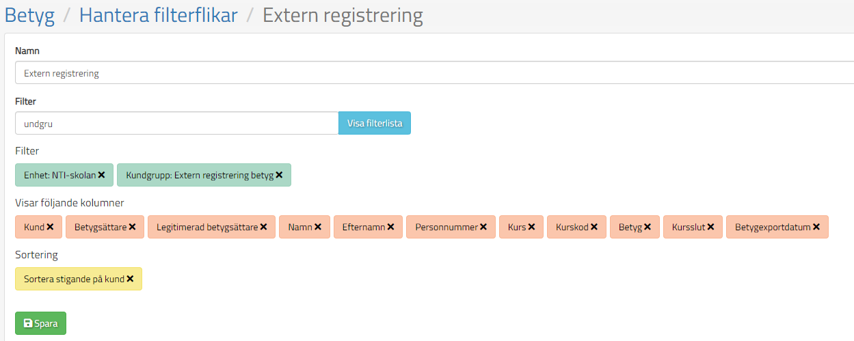
Task: Remove the Namn column tag
Action: (318, 227)
